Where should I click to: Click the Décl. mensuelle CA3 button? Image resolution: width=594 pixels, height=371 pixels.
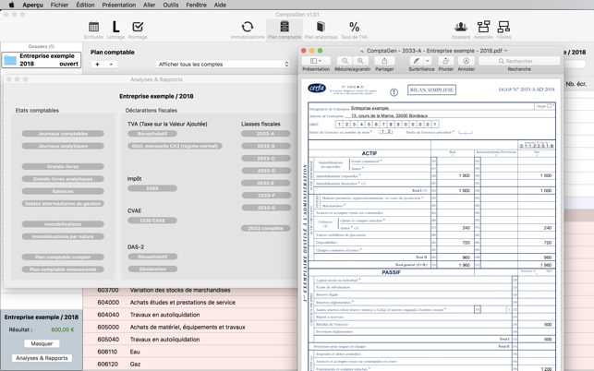175,146
